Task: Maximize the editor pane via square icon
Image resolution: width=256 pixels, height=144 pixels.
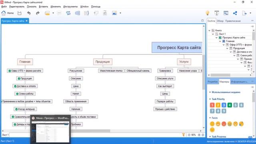Action: tap(202, 20)
